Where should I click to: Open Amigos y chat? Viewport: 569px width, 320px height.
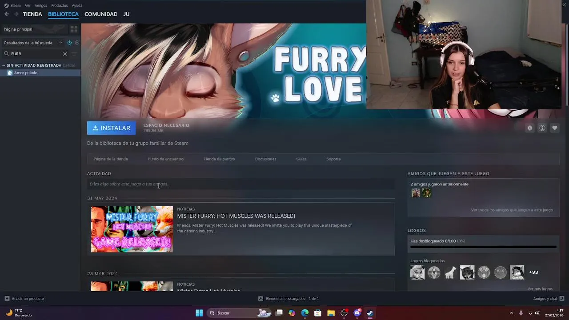click(x=549, y=299)
